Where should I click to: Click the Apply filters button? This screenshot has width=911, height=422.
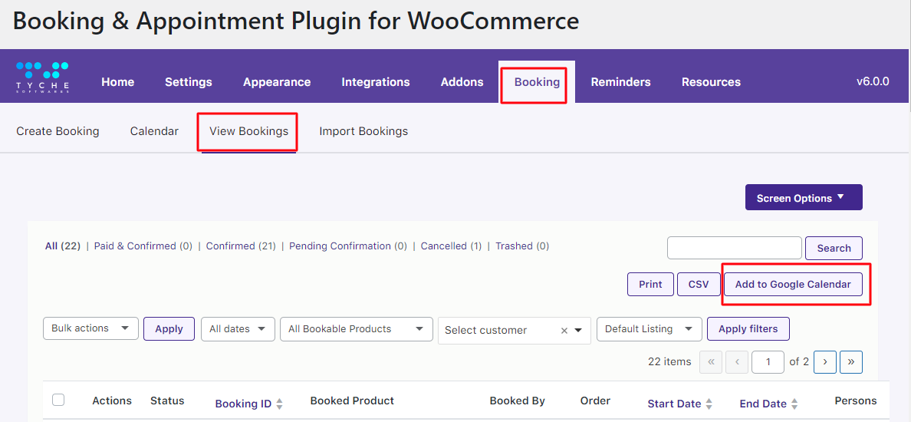click(748, 329)
